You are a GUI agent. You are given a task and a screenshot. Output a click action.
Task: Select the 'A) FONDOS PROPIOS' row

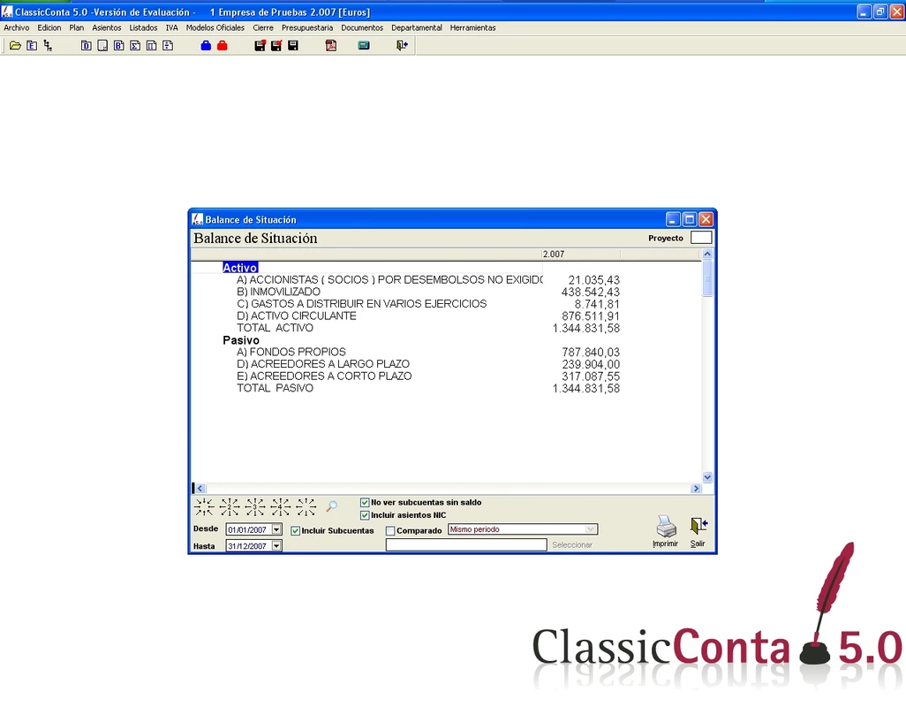(291, 352)
